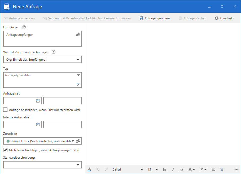Click the recipient picker icon in Anfrageempfänger
This screenshot has width=241, height=174.
[x=78, y=35]
